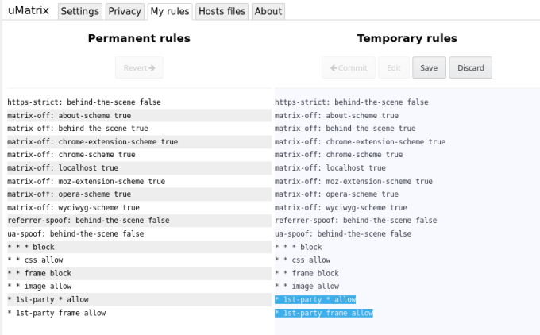Click temporary rule 'matrix-off: behind-the-scene true'
The height and width of the screenshot is (335, 540).
[345, 129]
